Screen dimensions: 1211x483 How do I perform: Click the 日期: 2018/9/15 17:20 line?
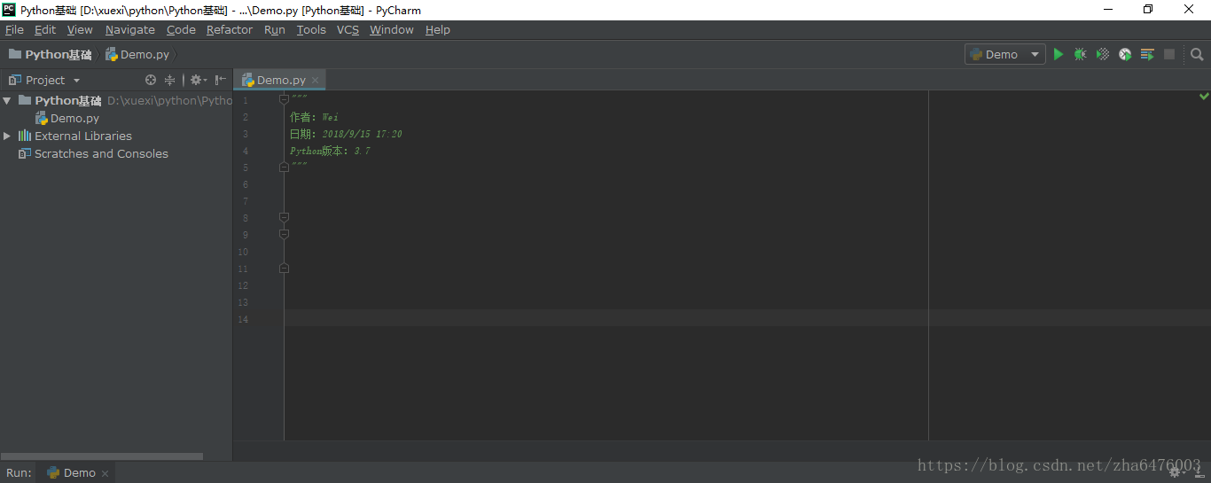pos(346,134)
